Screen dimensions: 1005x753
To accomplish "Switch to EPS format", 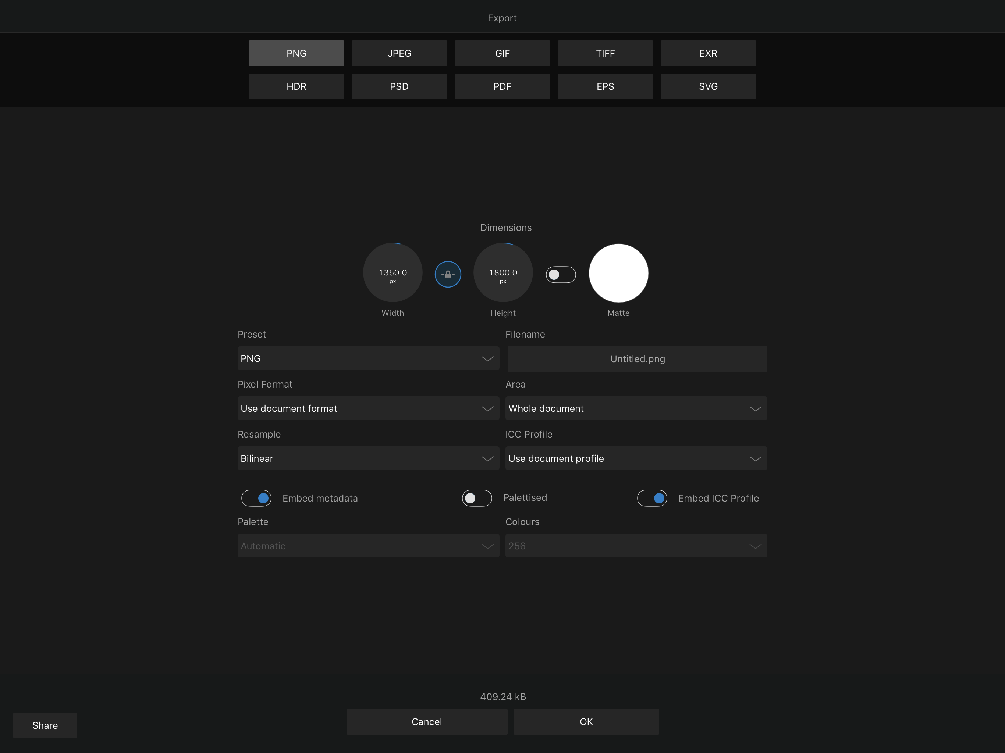I will 605,86.
